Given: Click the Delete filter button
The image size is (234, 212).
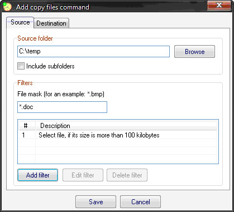Looking at the screenshot, I should pyautogui.click(x=127, y=175).
